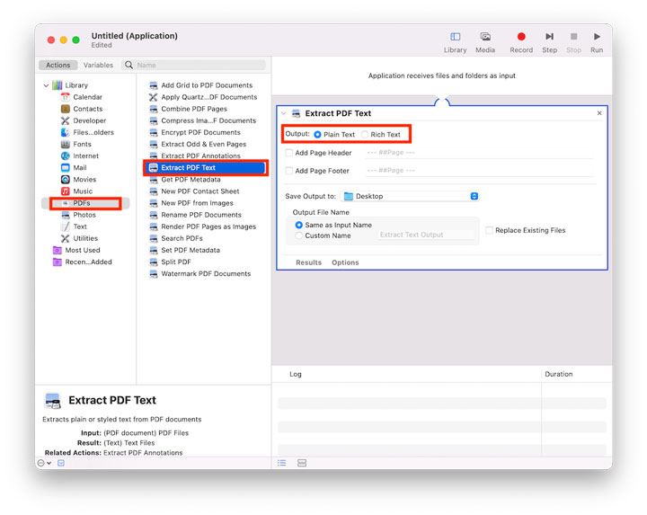This screenshot has height=515, width=647.
Task: Select Combine PDF Pages action
Action: point(194,109)
